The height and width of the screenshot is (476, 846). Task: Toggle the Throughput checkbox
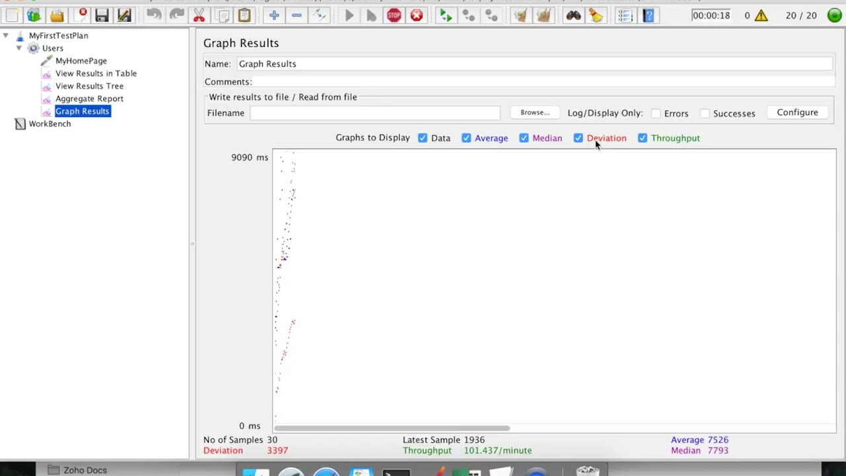[642, 138]
